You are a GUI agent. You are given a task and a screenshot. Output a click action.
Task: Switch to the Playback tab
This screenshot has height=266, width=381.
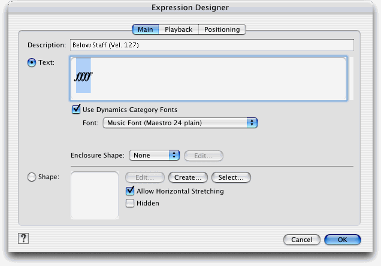pos(179,29)
